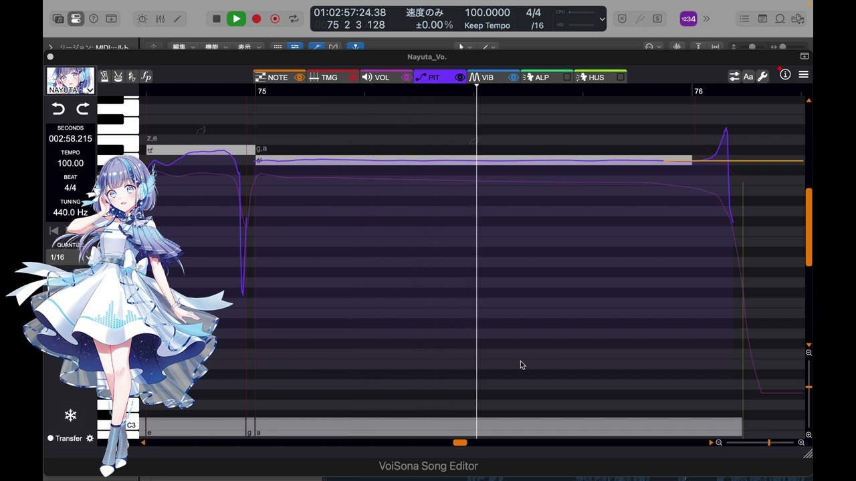
Task: Toggle the VIB layer eye visibility
Action: click(513, 77)
